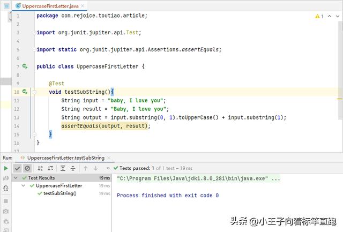Screen dimensions: 343x232
Task: Select the testSubString() test result
Action: coord(59,193)
